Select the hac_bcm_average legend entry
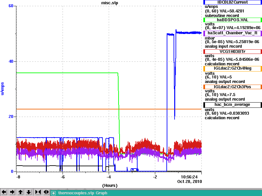This screenshot has height=196, width=262. click(233, 105)
